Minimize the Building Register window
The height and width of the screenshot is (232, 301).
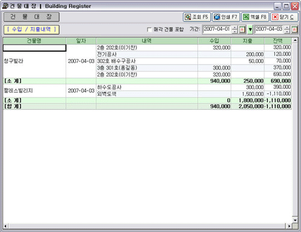pyautogui.click(x=278, y=6)
